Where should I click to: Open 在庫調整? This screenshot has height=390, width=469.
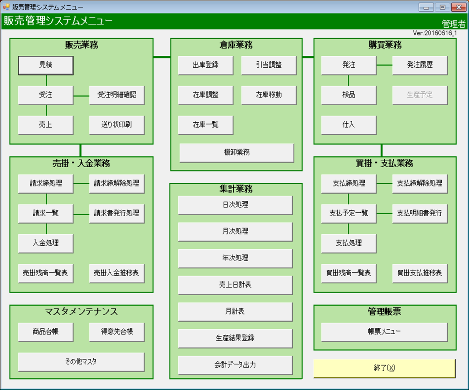[x=206, y=95]
